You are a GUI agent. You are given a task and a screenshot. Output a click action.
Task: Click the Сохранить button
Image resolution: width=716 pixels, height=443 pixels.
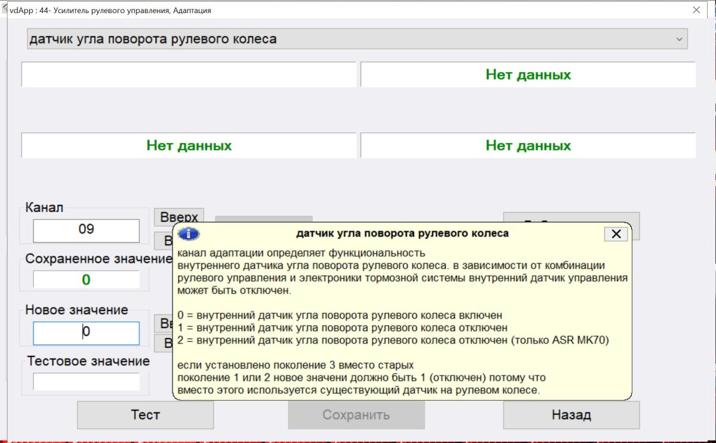356,414
